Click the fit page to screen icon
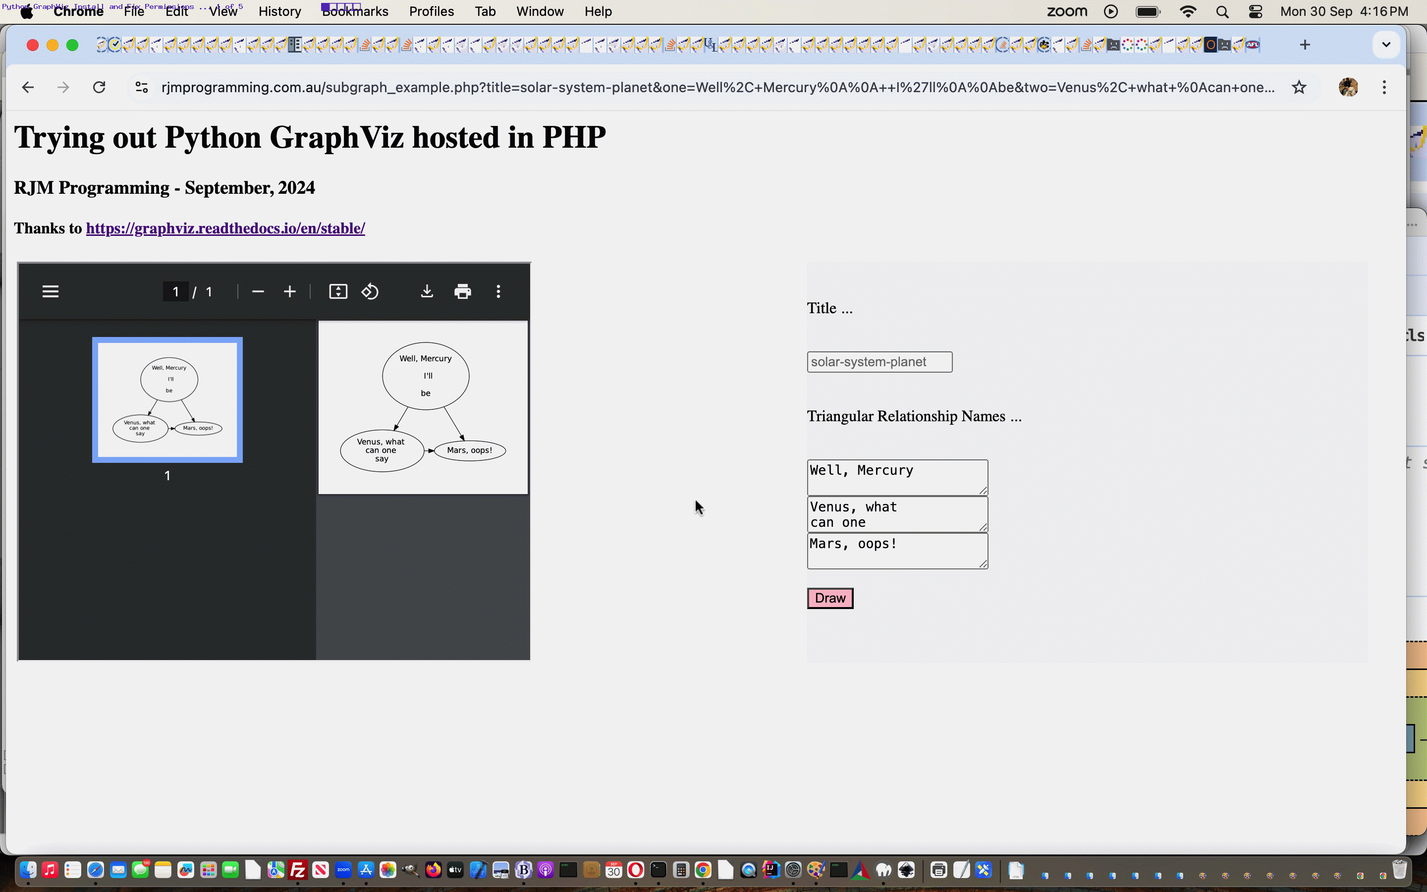Screen dimensions: 1427x892 [x=337, y=291]
